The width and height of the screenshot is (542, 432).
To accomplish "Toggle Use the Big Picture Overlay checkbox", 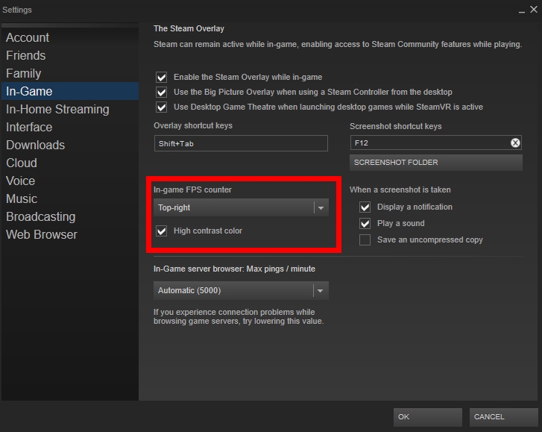I will pos(162,92).
